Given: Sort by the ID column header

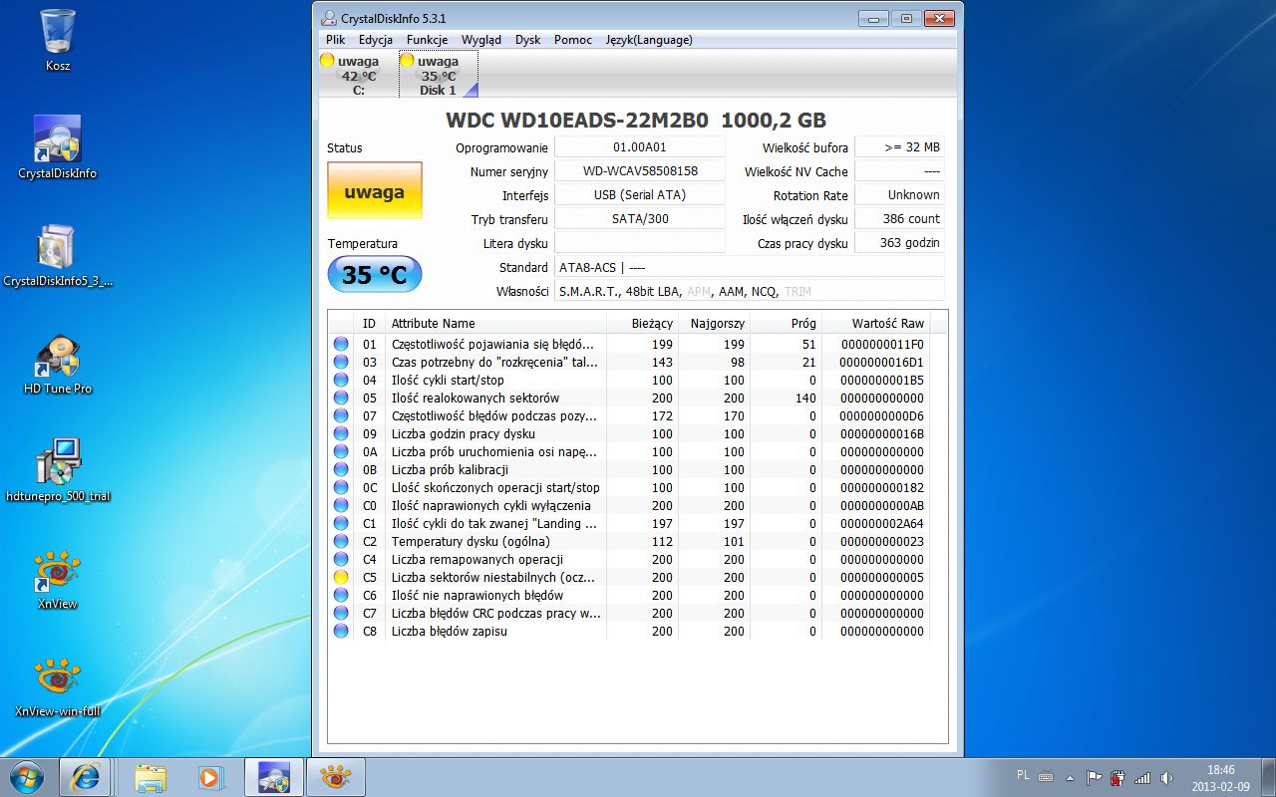Looking at the screenshot, I should click(x=369, y=323).
